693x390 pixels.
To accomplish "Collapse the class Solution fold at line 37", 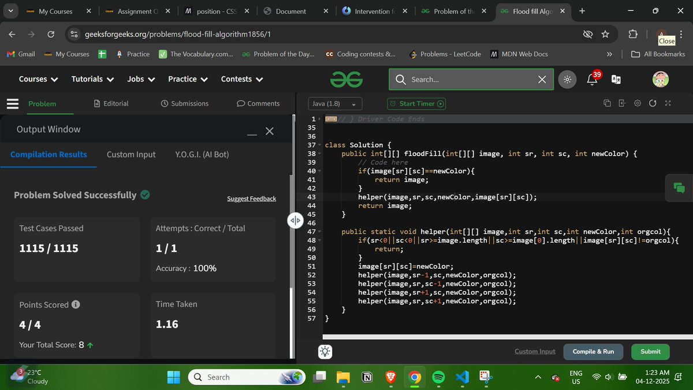I will [x=321, y=146].
